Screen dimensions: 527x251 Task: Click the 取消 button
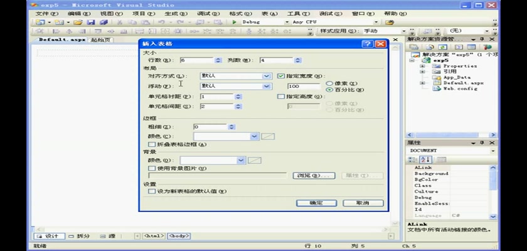pyautogui.click(x=363, y=203)
